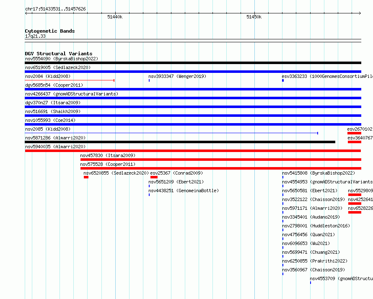The height and width of the screenshot is (299, 373).
Task: Click the 51440k ruler tick label
Action: 115,17
